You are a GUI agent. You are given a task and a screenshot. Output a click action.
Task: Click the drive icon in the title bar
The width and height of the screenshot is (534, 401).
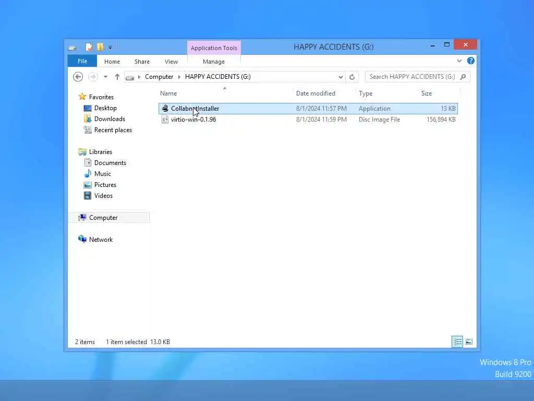click(72, 48)
